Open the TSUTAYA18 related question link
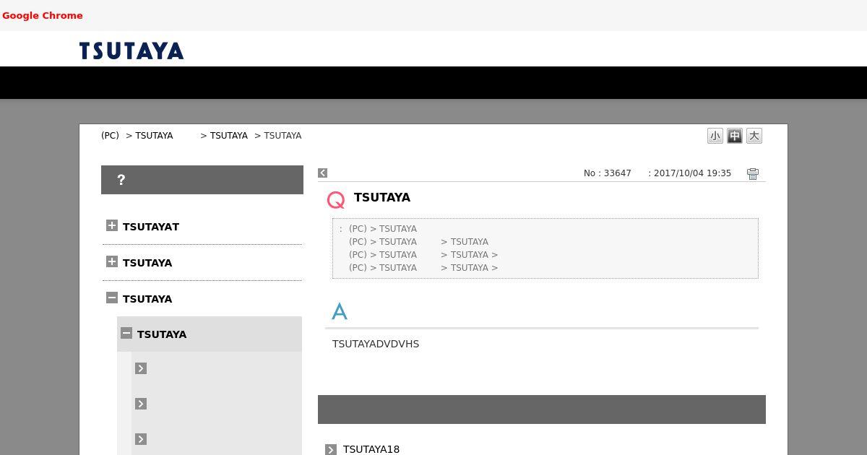 [x=371, y=449]
